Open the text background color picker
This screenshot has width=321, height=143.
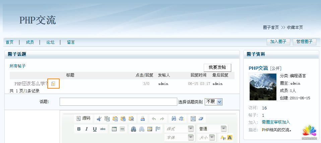[230, 137]
